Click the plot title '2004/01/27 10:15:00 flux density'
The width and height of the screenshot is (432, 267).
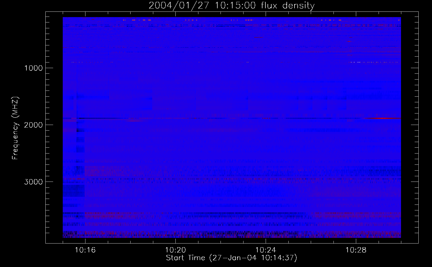(x=231, y=5)
